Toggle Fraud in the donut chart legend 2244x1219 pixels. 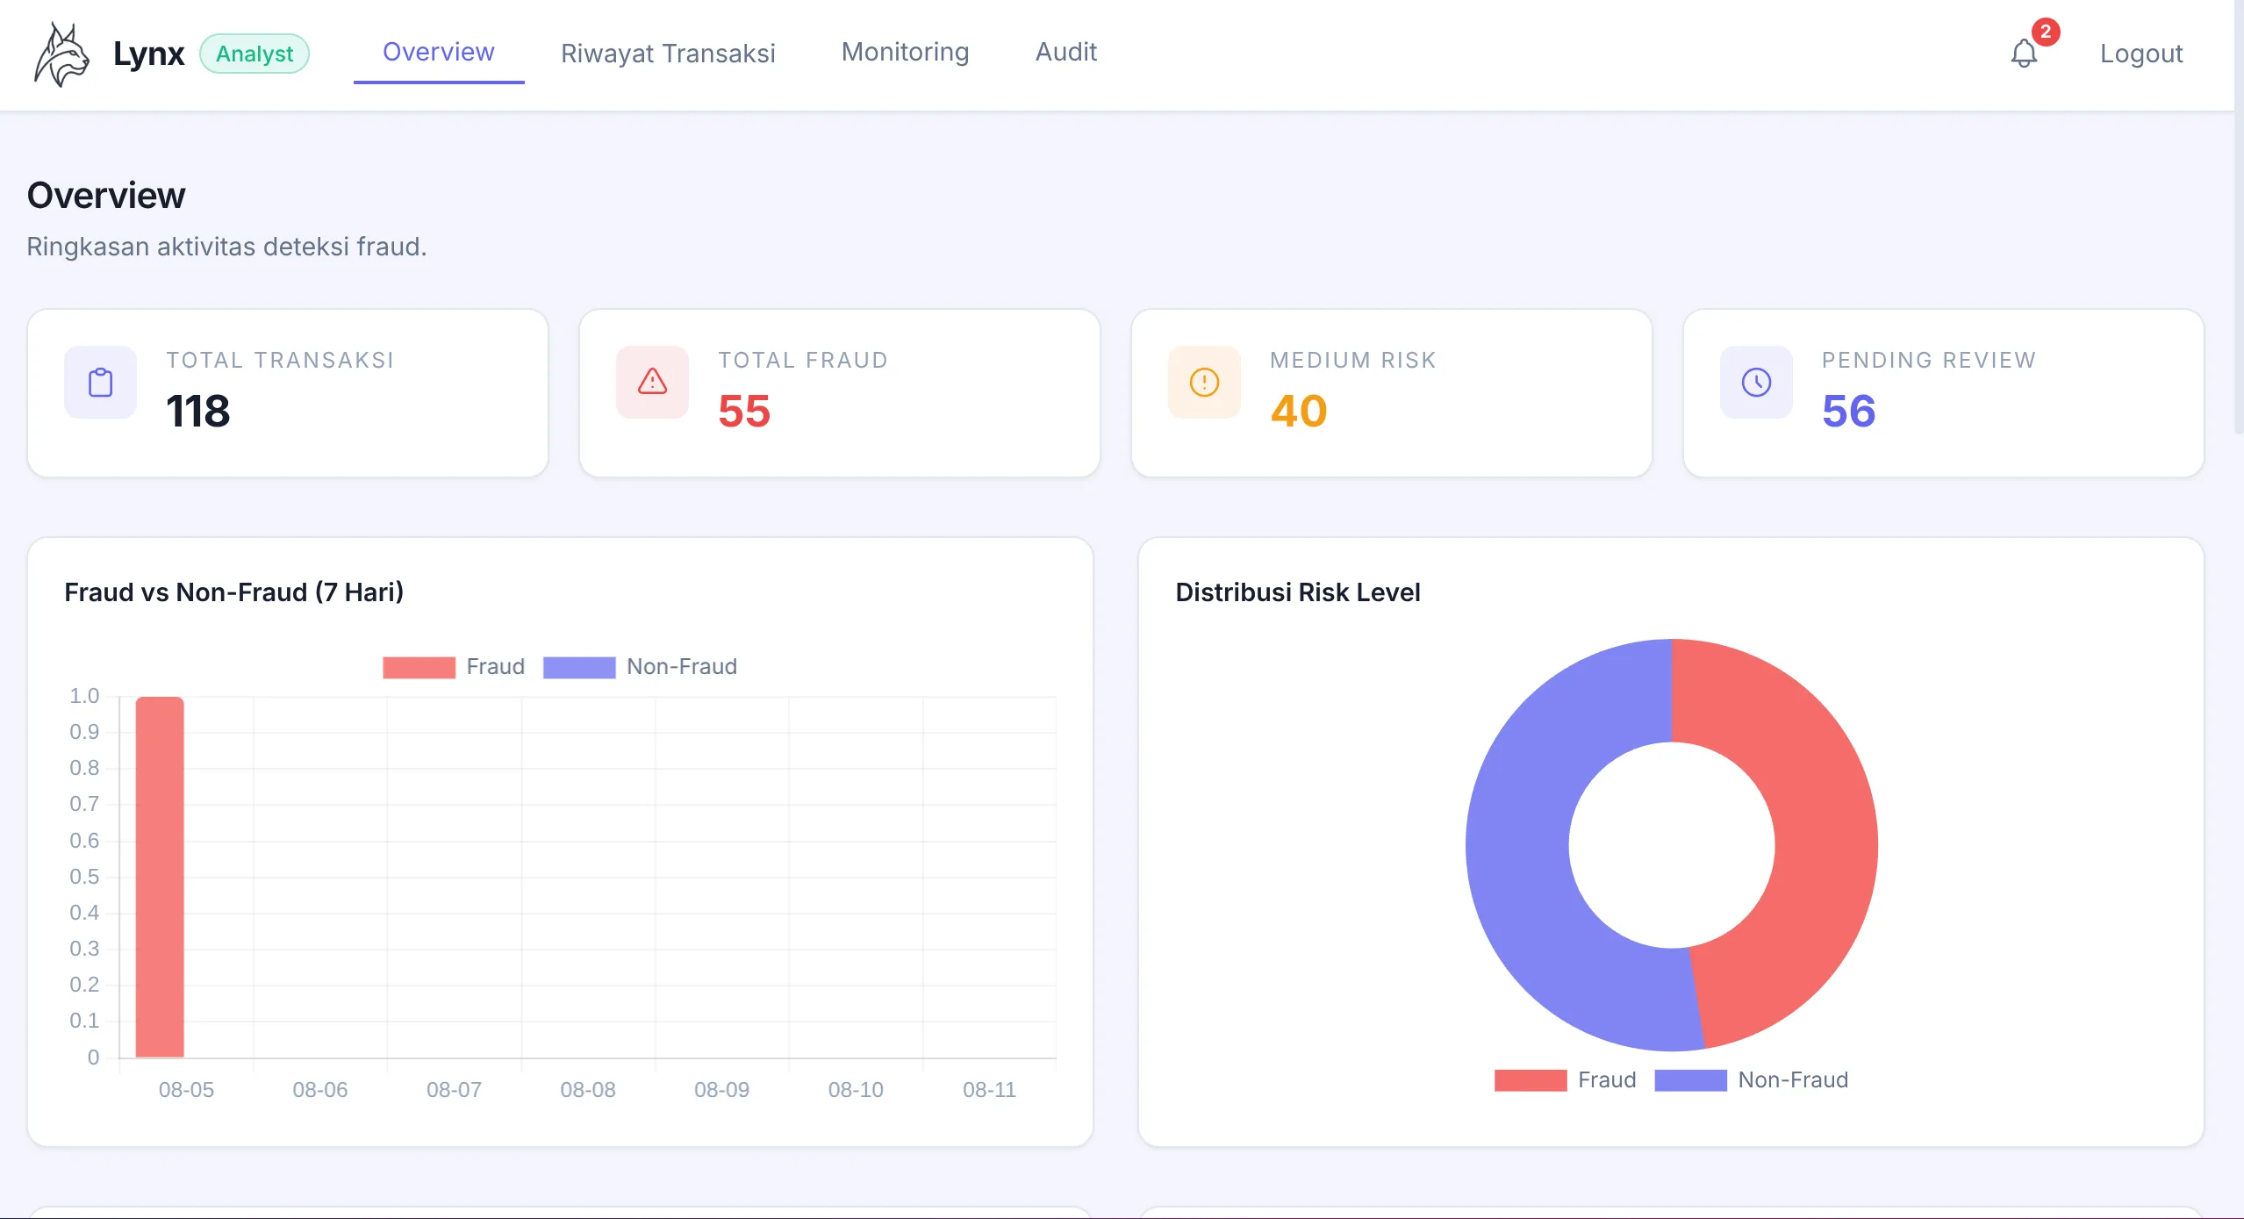click(1566, 1080)
